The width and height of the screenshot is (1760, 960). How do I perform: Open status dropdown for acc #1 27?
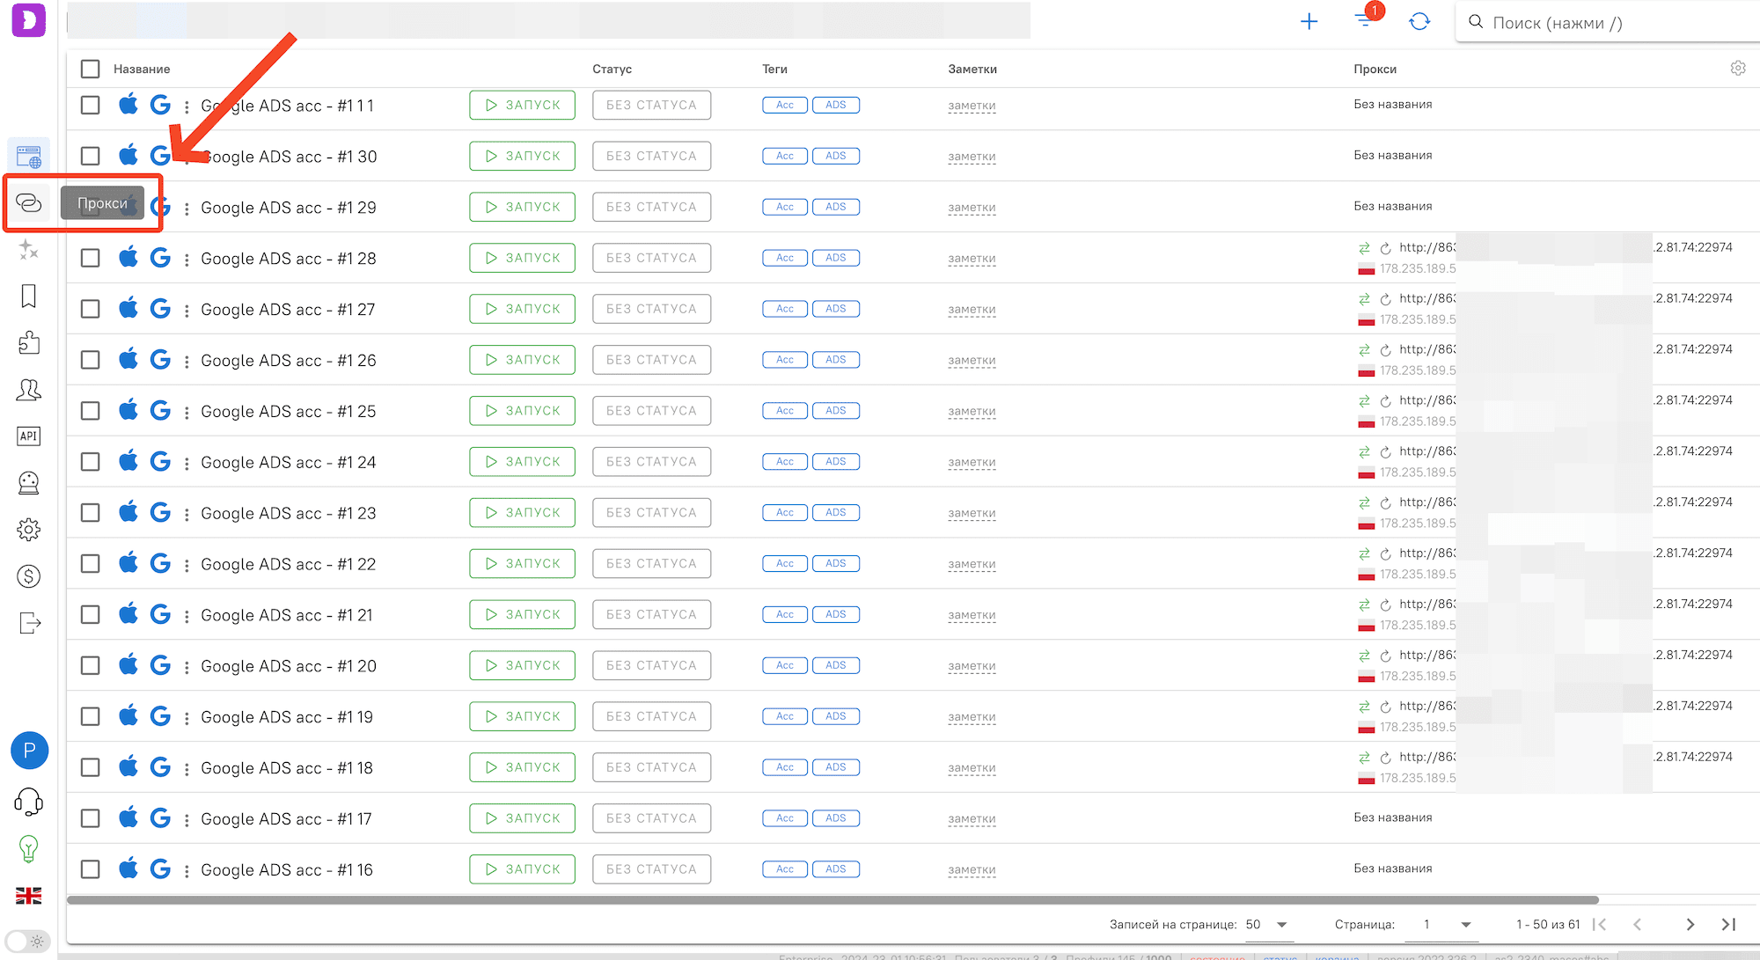point(651,309)
